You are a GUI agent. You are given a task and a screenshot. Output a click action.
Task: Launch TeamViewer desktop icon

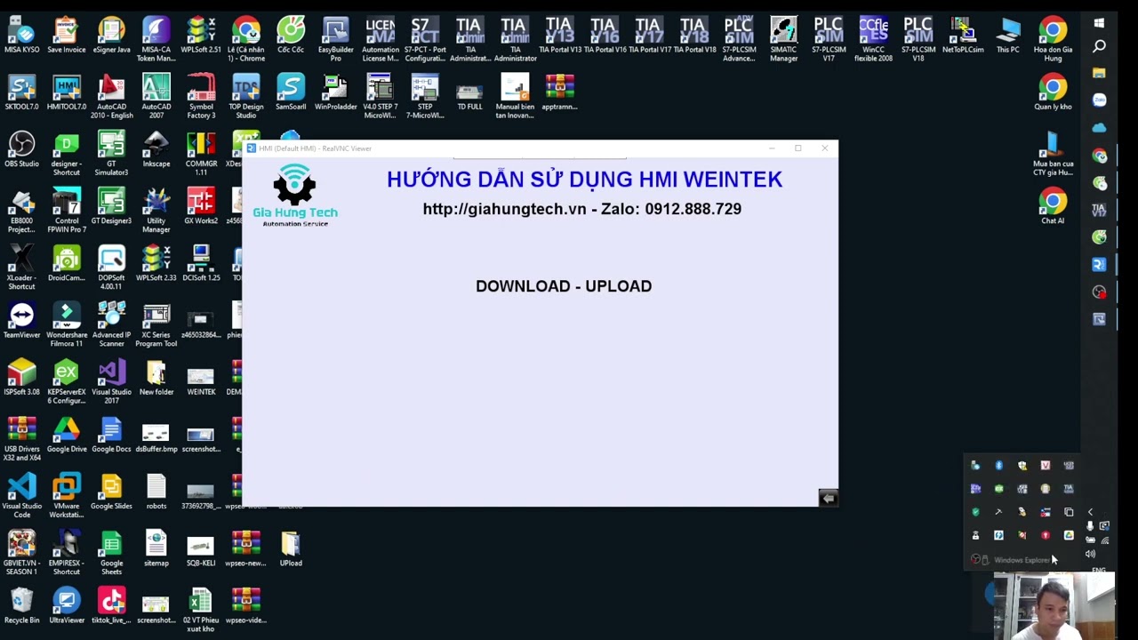[21, 320]
